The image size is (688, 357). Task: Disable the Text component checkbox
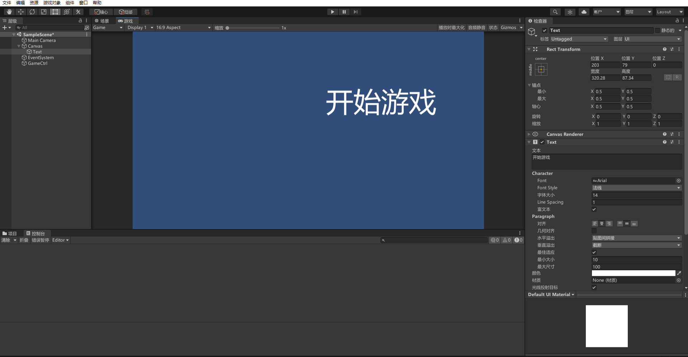tap(542, 142)
